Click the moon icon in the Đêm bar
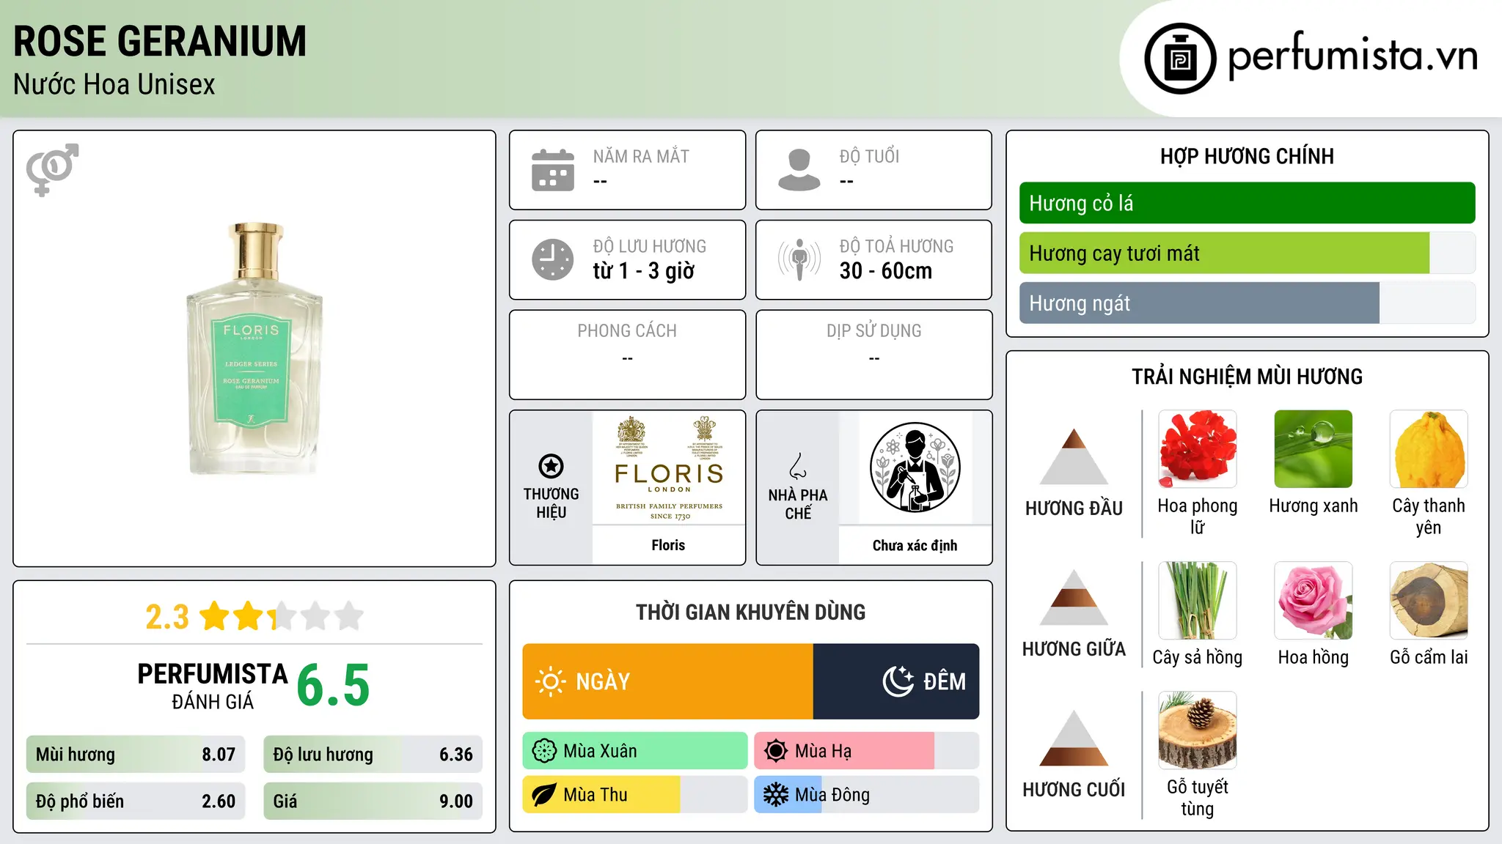This screenshot has height=844, width=1502. coord(898,681)
